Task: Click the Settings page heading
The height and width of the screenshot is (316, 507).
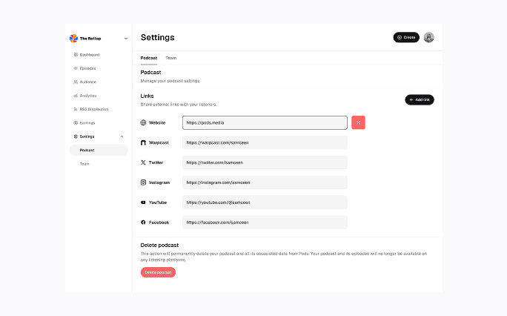Action: [x=157, y=37]
